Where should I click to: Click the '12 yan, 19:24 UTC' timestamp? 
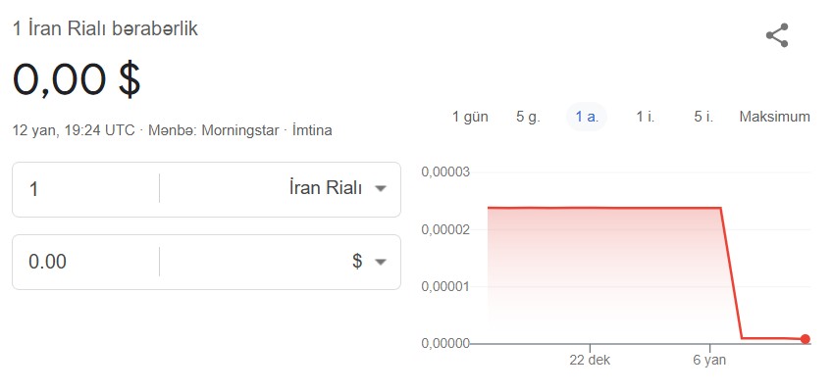click(x=74, y=130)
